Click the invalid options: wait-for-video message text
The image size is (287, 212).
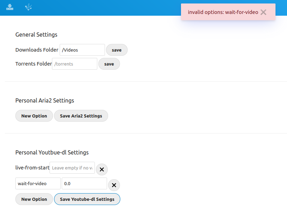[x=223, y=12]
